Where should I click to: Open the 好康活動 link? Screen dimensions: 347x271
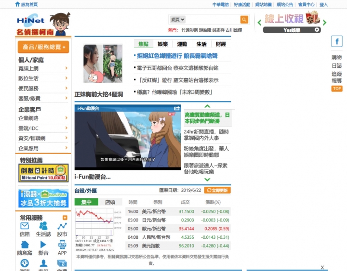click(242, 4)
